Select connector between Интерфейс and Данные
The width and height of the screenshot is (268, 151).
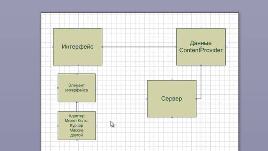(x=139, y=47)
